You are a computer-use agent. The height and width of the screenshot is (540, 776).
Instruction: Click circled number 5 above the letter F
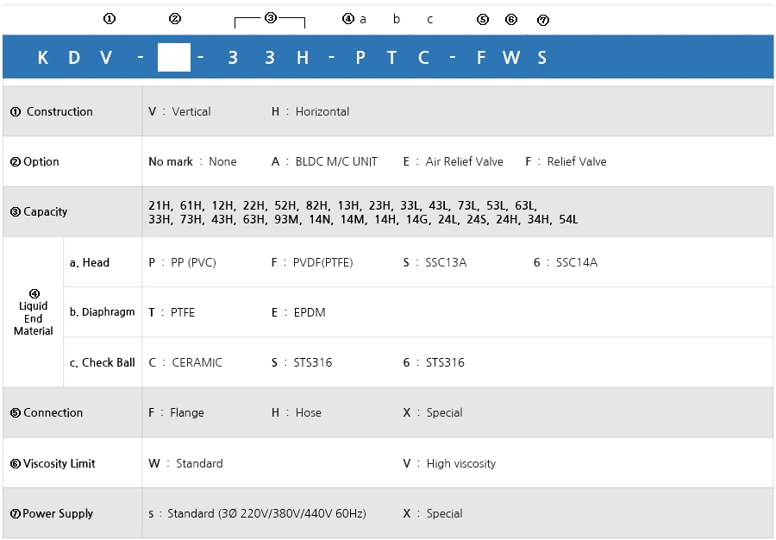point(483,20)
